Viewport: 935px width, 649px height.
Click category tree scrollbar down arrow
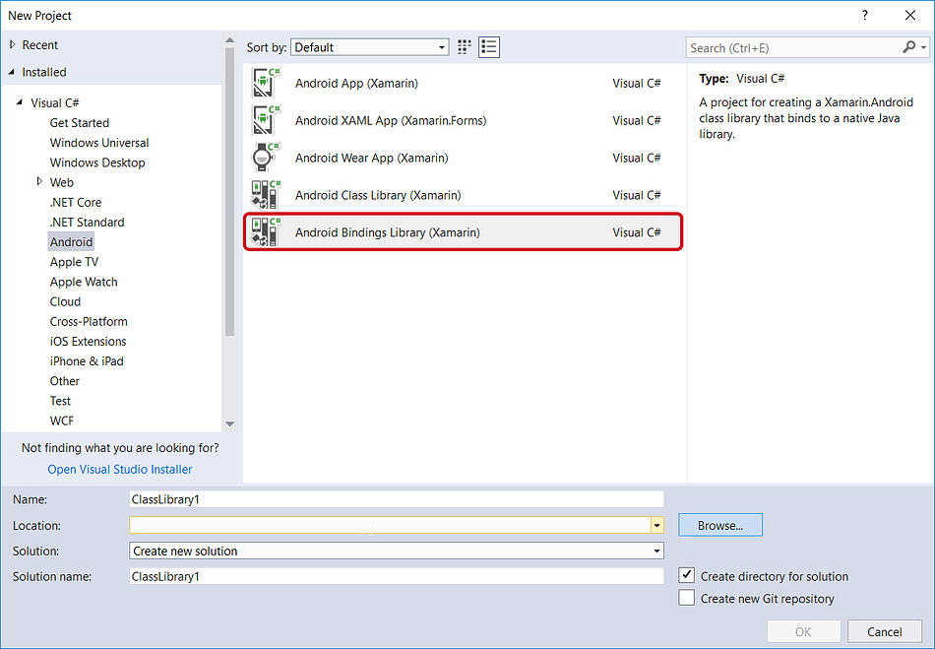(229, 424)
